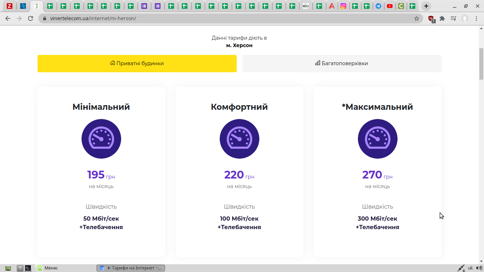Open the file manager taskbar icon
Viewport: 484px width, 272px height.
pos(20,268)
